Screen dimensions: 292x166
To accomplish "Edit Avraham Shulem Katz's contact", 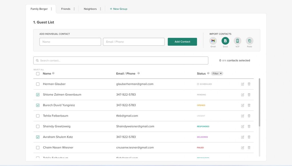I will (x=242, y=137).
